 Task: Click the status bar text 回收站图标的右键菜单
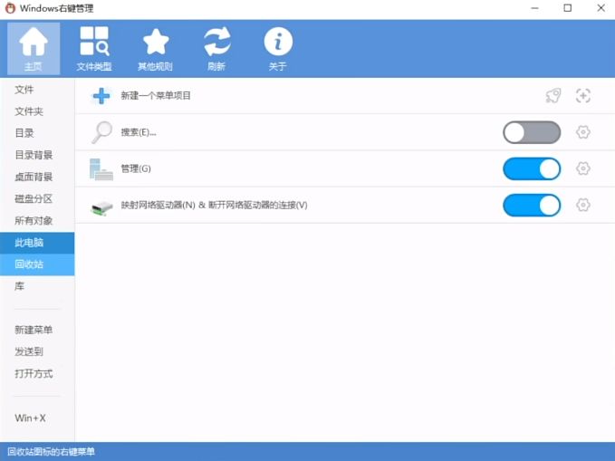tap(51, 452)
